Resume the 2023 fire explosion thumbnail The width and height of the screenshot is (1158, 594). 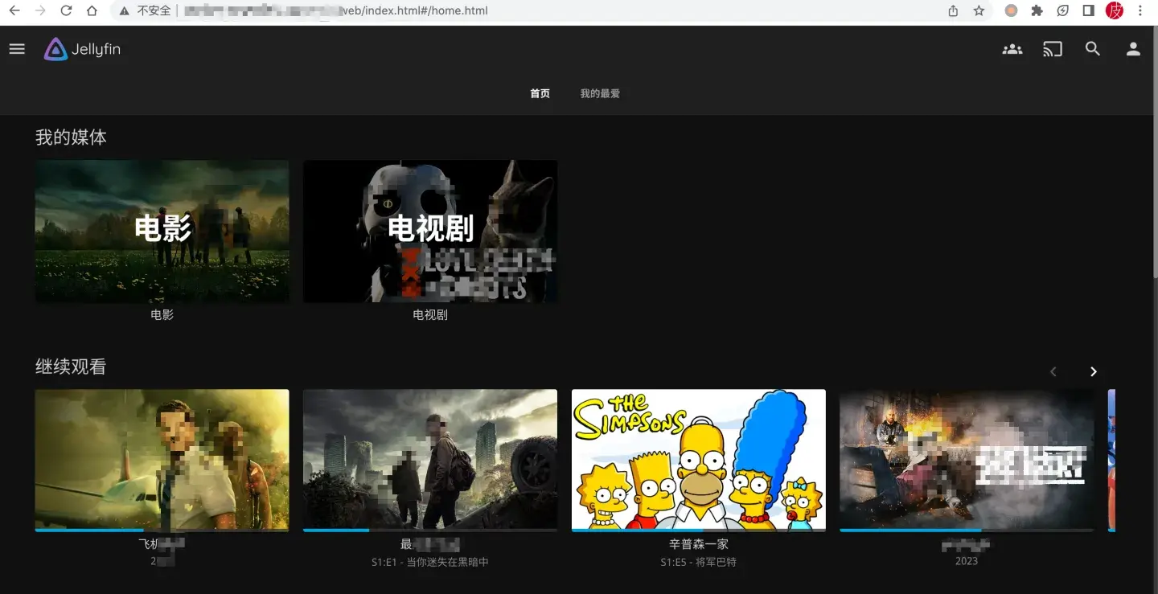pyautogui.click(x=967, y=460)
